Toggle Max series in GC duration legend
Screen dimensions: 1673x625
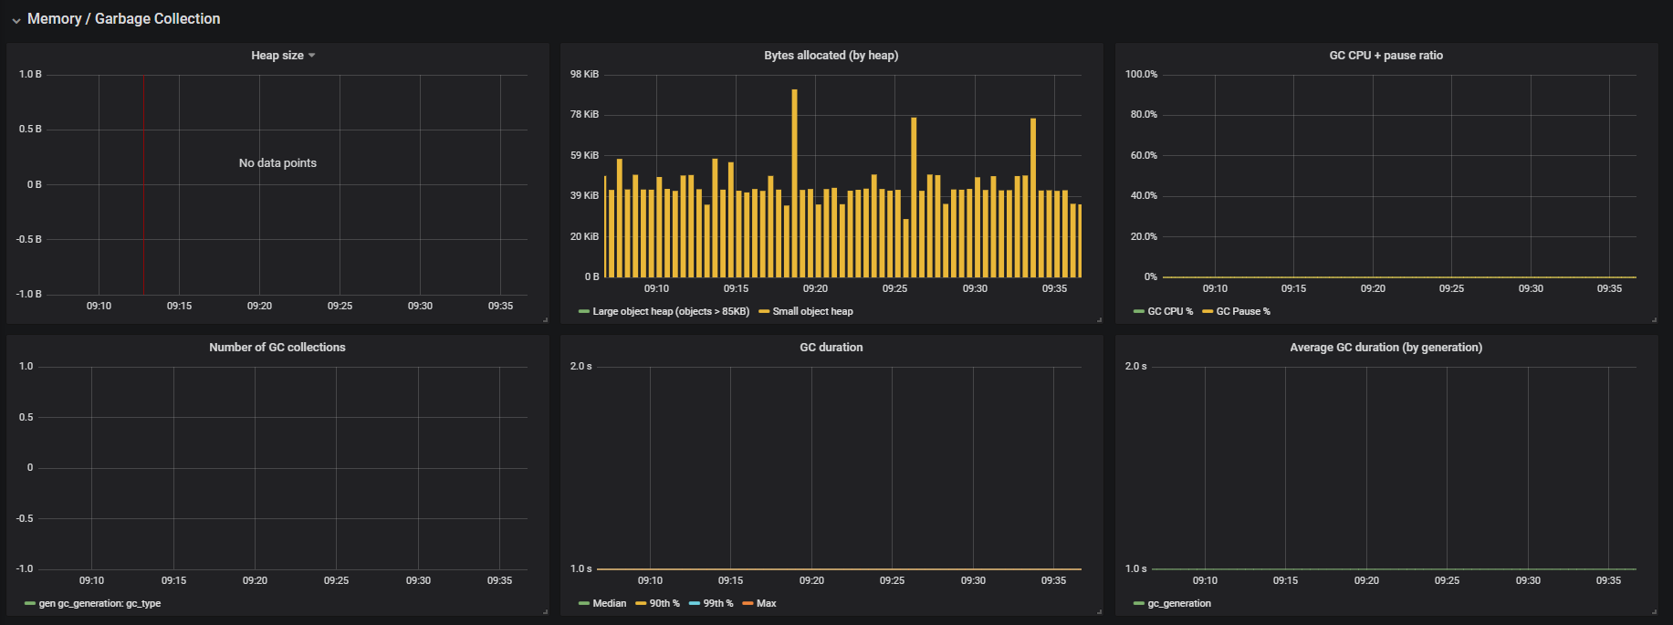coord(767,603)
